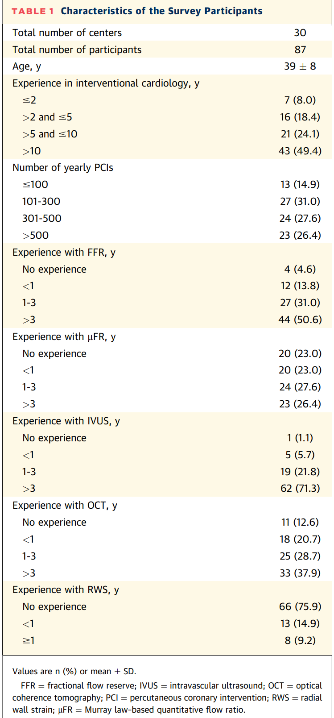Click the "Experience with μFR, y" heading
Viewport: 334px width, 718px height.
click(64, 336)
